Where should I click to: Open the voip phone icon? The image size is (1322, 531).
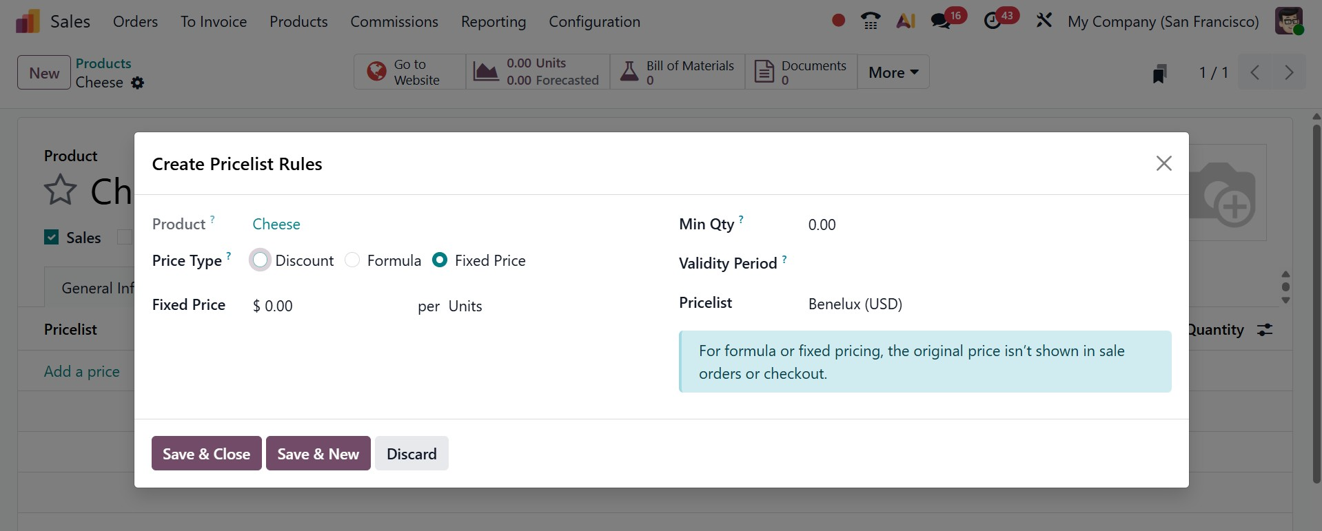pyautogui.click(x=871, y=21)
